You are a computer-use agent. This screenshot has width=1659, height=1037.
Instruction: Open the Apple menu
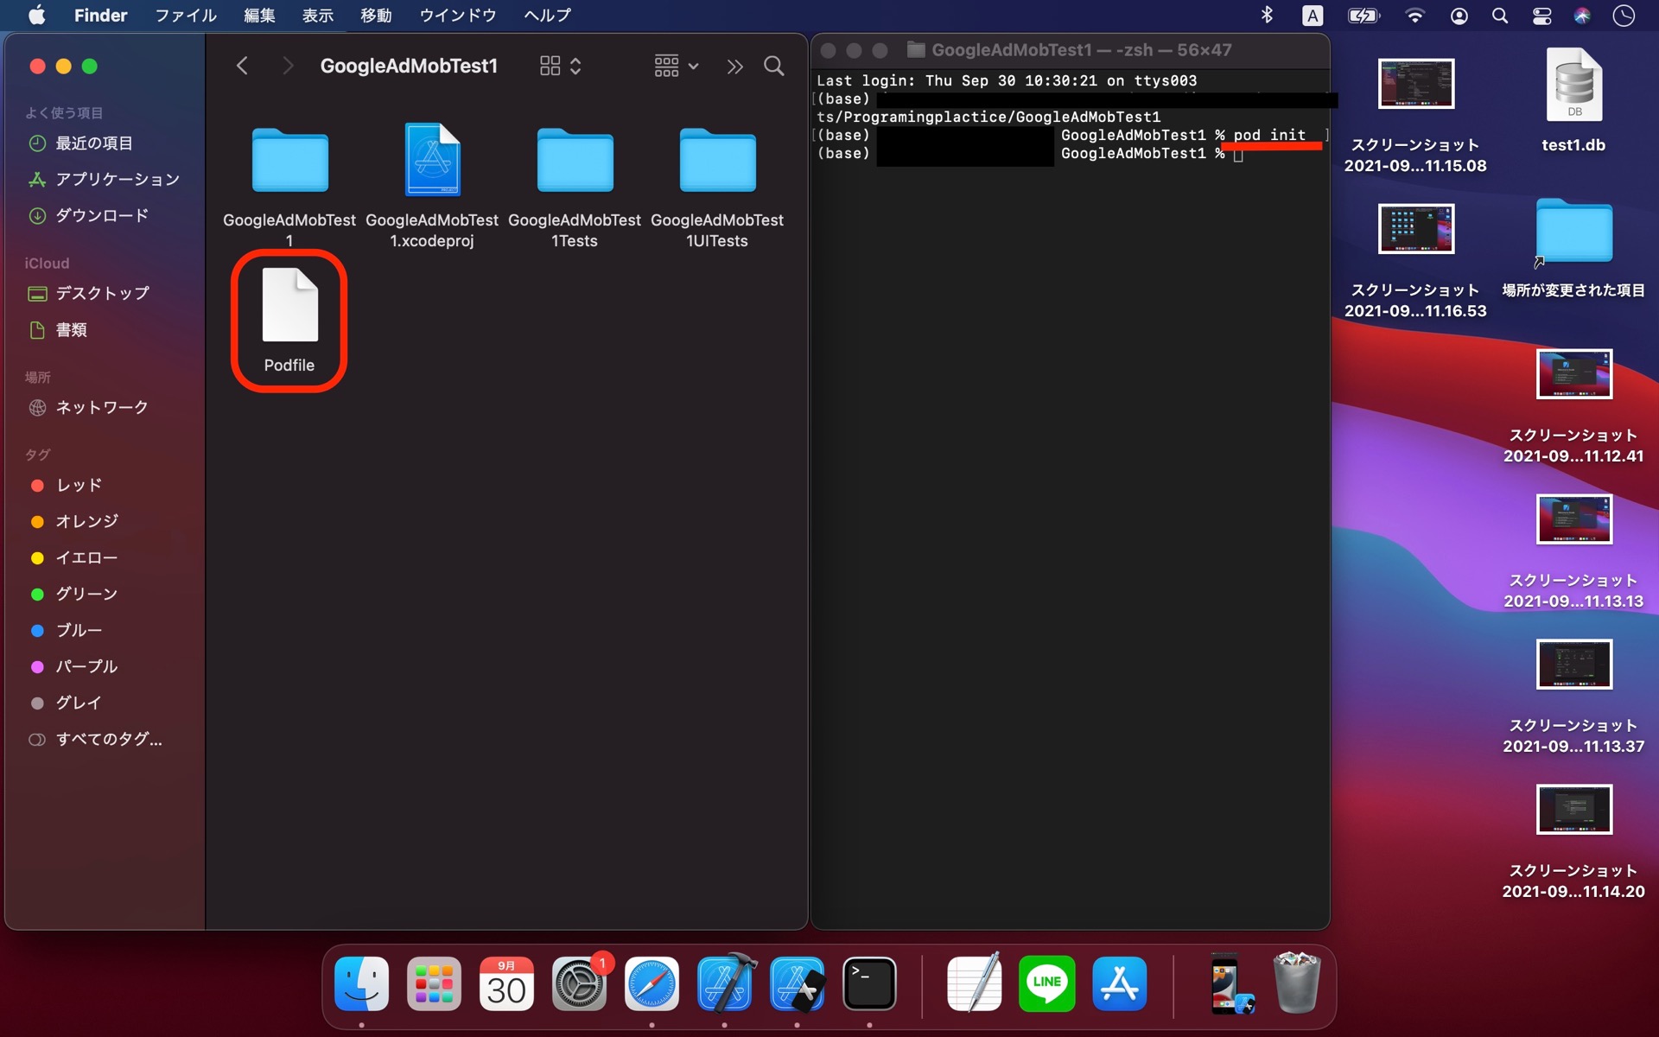click(x=36, y=16)
